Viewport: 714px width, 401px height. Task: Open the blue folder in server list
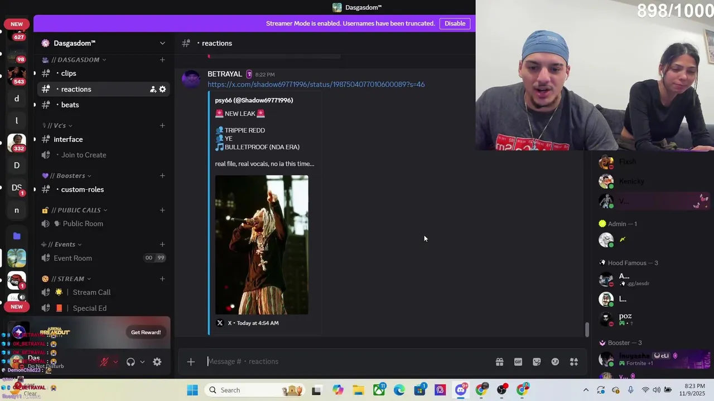(x=17, y=236)
